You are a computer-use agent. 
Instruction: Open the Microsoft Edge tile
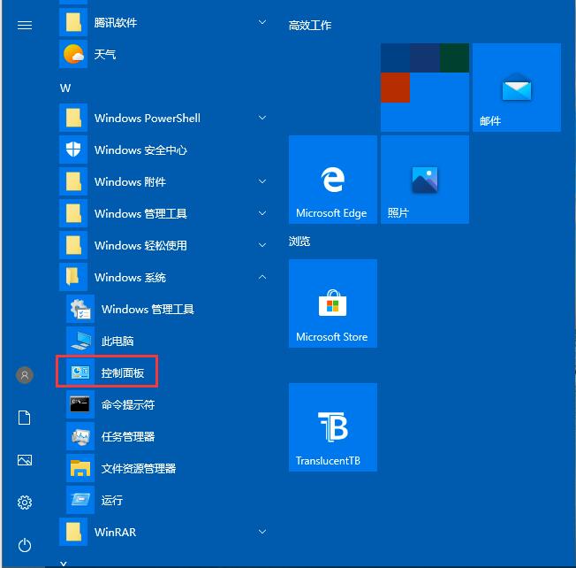pos(332,180)
